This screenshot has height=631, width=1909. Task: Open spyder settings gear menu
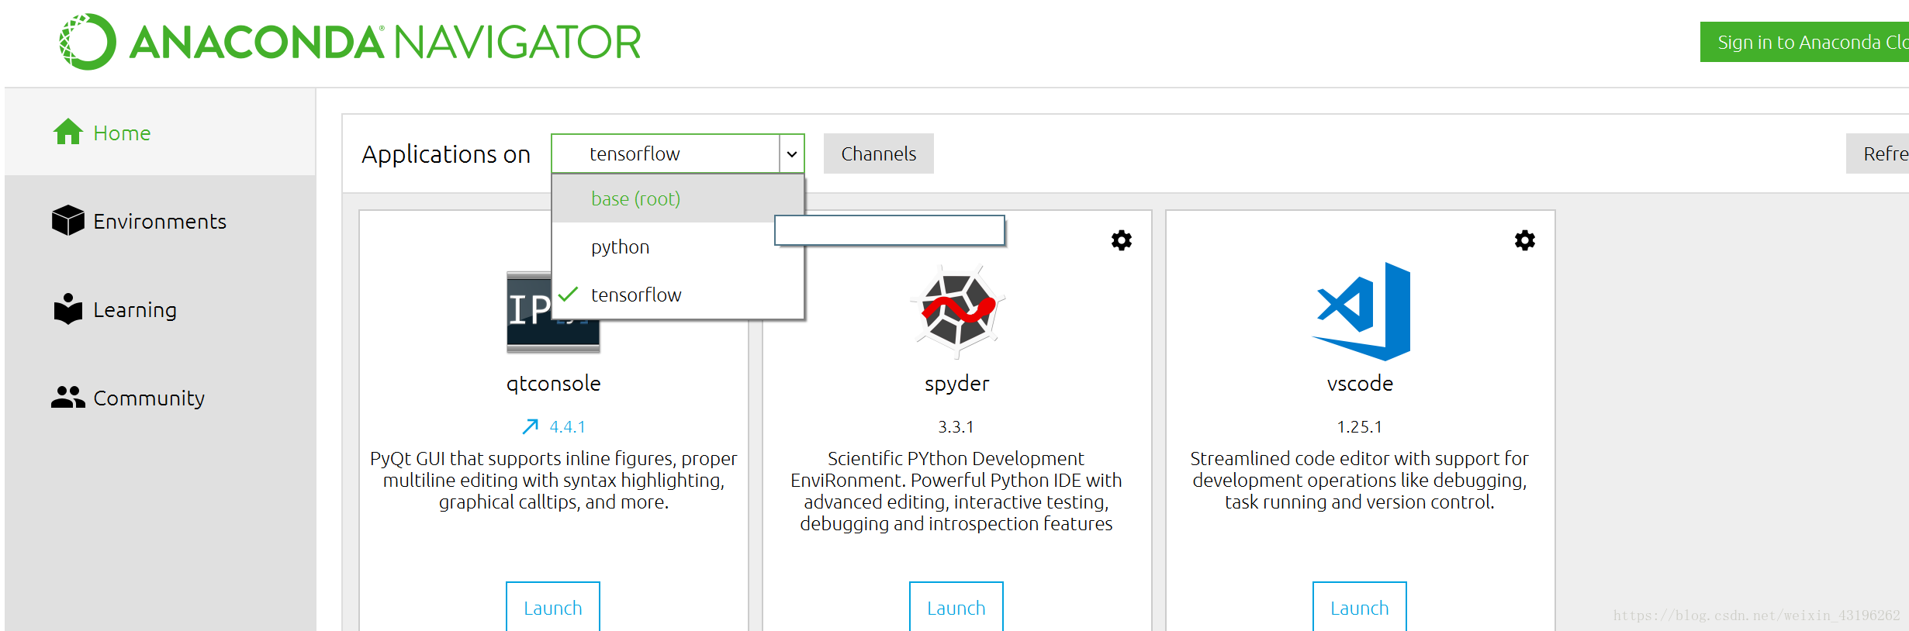click(1121, 240)
